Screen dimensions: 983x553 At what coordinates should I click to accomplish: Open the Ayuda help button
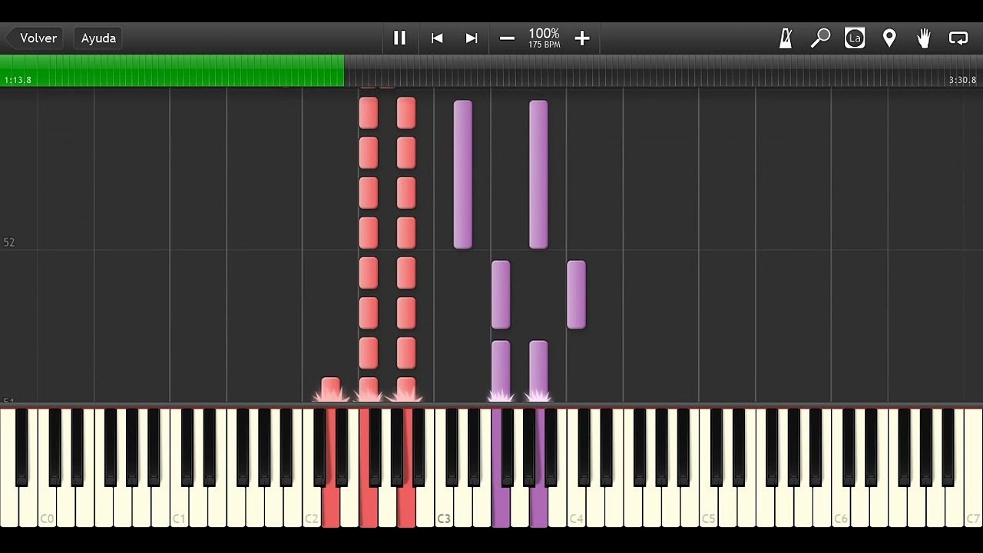98,38
